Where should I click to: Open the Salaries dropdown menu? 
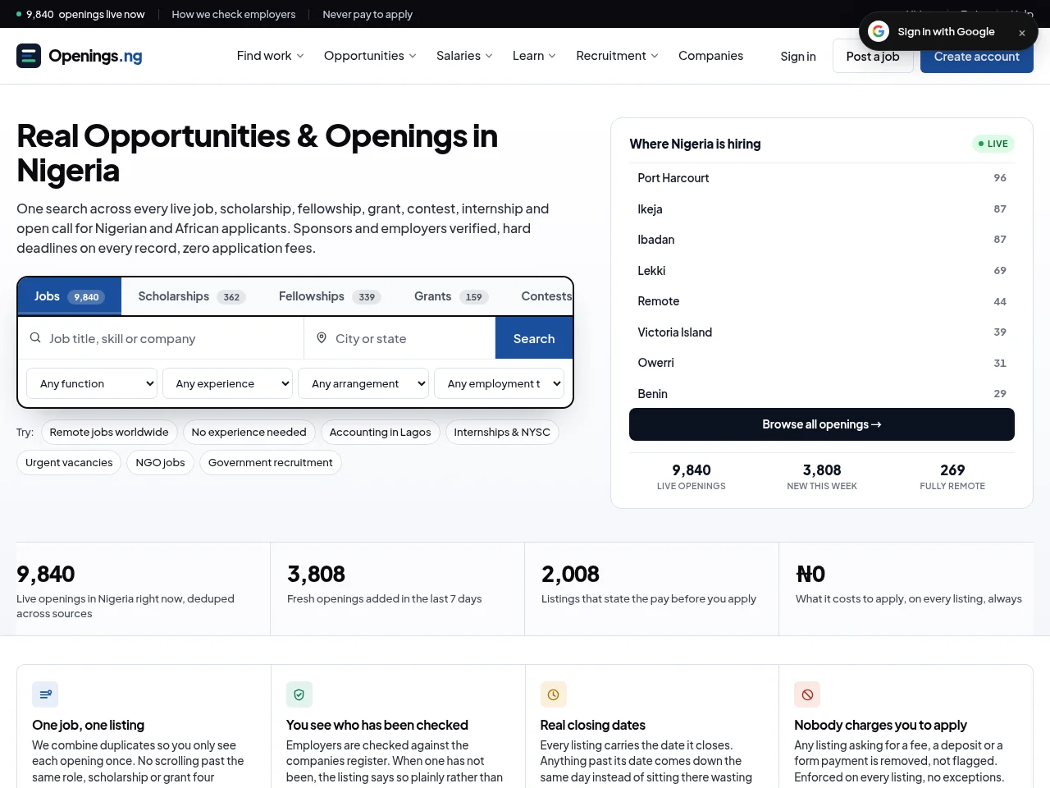tap(464, 56)
